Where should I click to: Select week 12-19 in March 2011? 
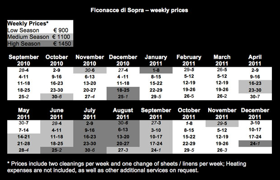pos(222,83)
